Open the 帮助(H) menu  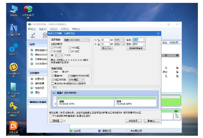tap(76, 29)
